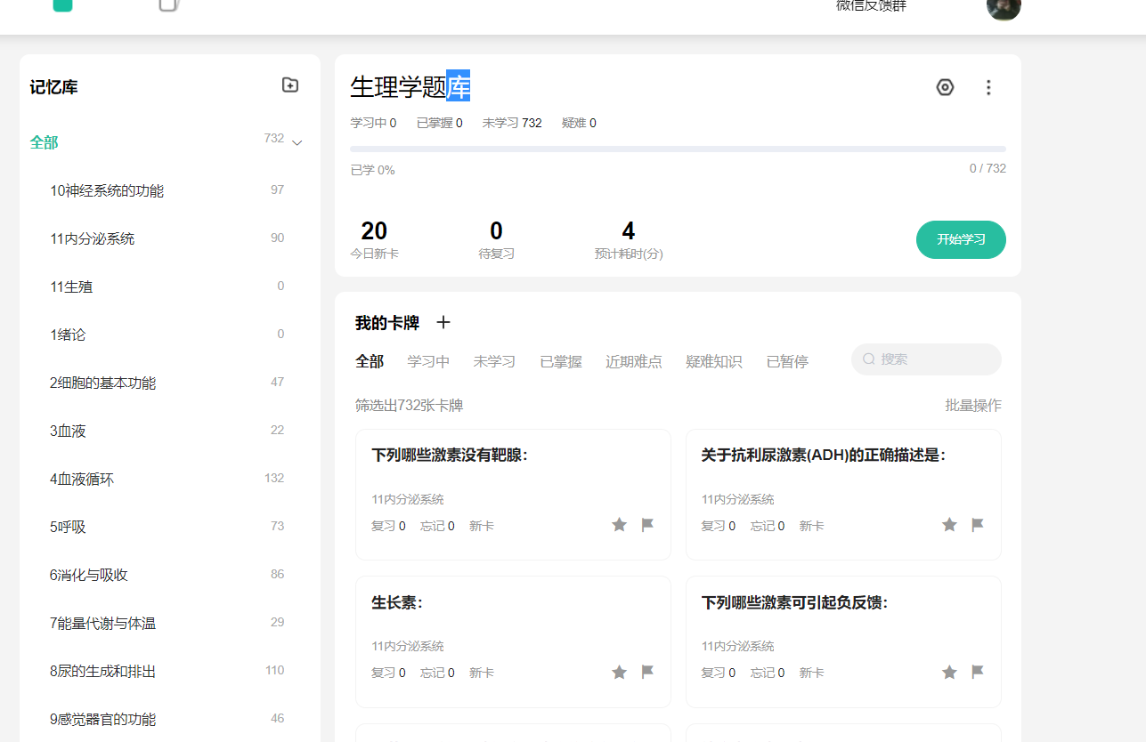Open the card 生长素

[x=513, y=641]
